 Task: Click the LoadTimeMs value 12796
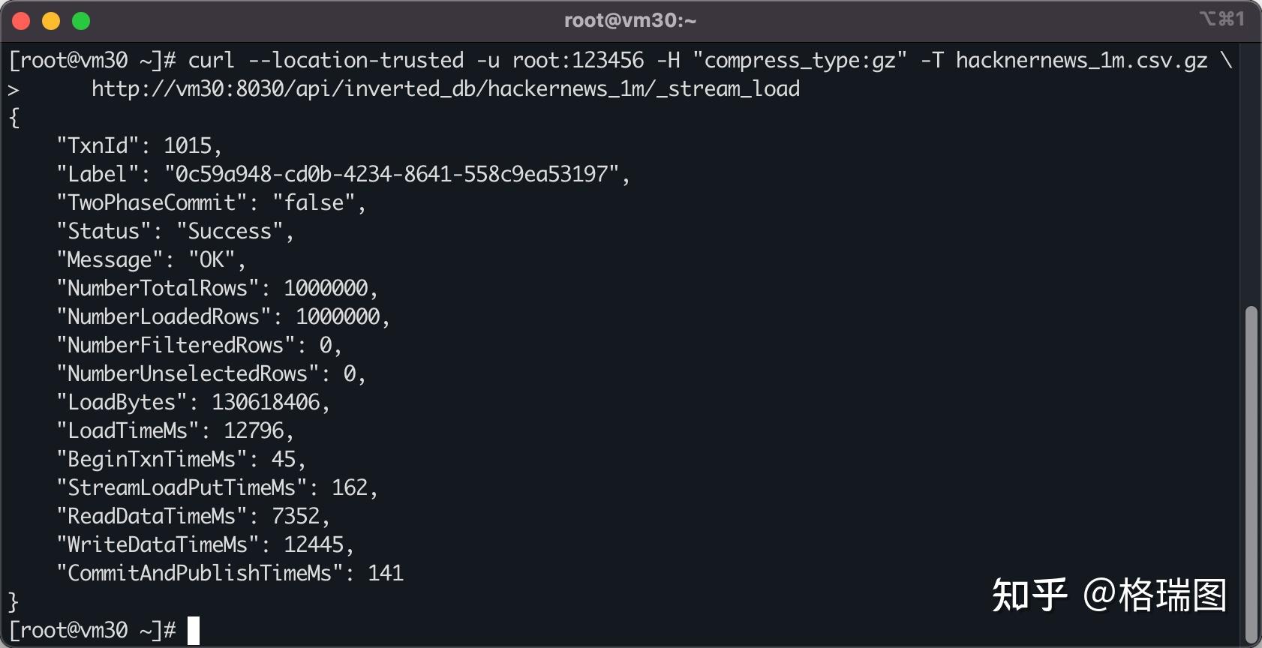pos(254,430)
